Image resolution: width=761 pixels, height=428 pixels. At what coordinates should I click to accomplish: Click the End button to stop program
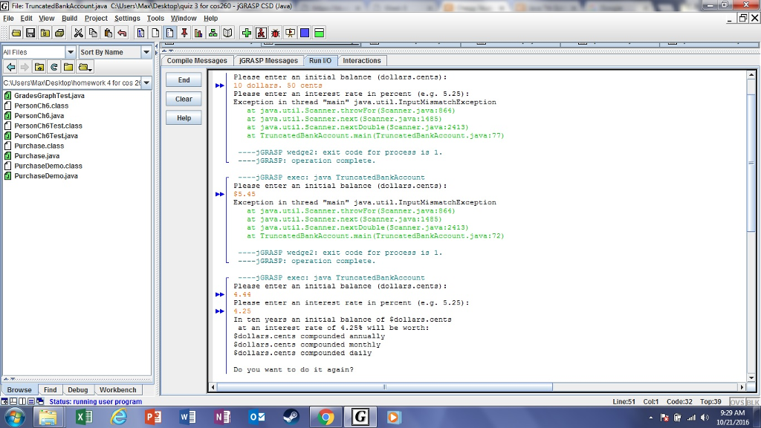184,80
